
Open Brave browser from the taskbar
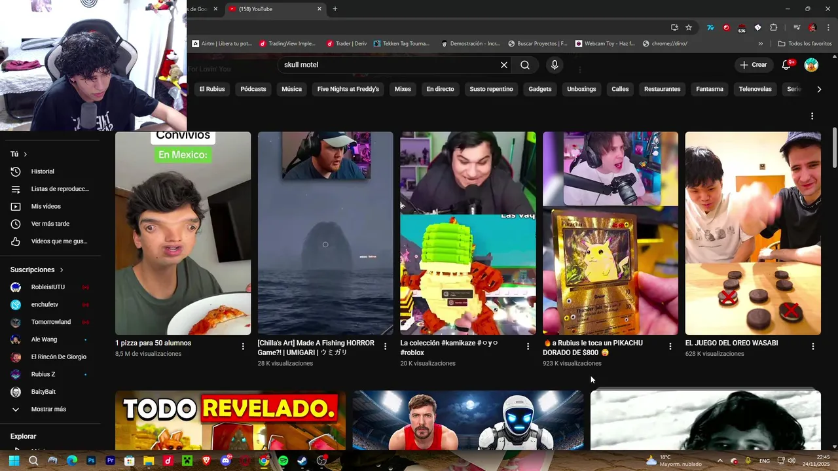point(206,461)
